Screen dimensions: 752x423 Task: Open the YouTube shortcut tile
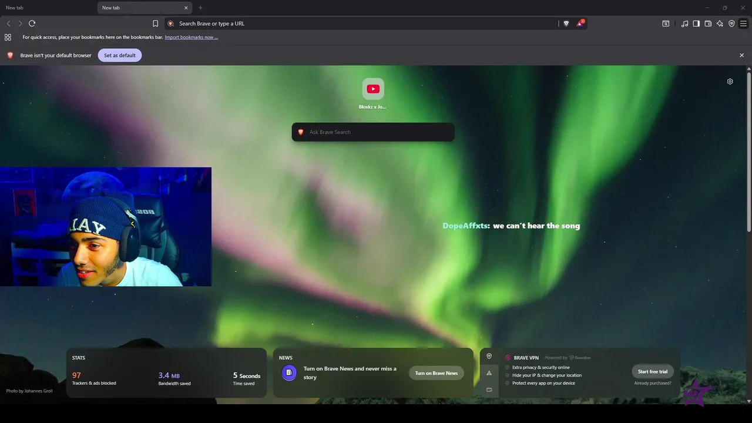click(x=373, y=89)
